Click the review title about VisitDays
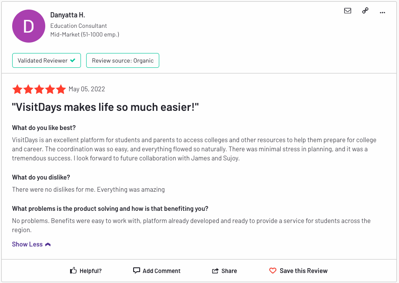The height and width of the screenshot is (283, 399). pyautogui.click(x=105, y=107)
